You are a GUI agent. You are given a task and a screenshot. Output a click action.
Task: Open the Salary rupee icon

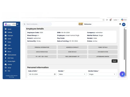pos(5,42)
